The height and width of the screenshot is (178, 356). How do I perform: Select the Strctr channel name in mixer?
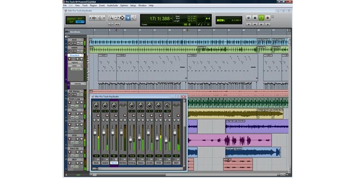point(114,163)
